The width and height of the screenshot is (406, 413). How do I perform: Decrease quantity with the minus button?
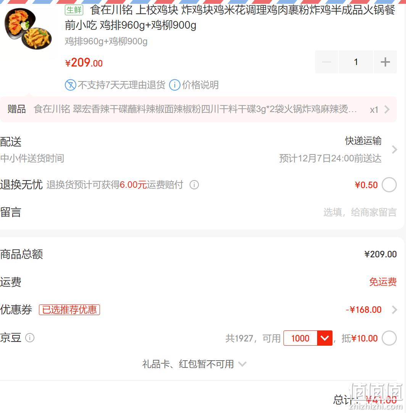[327, 62]
